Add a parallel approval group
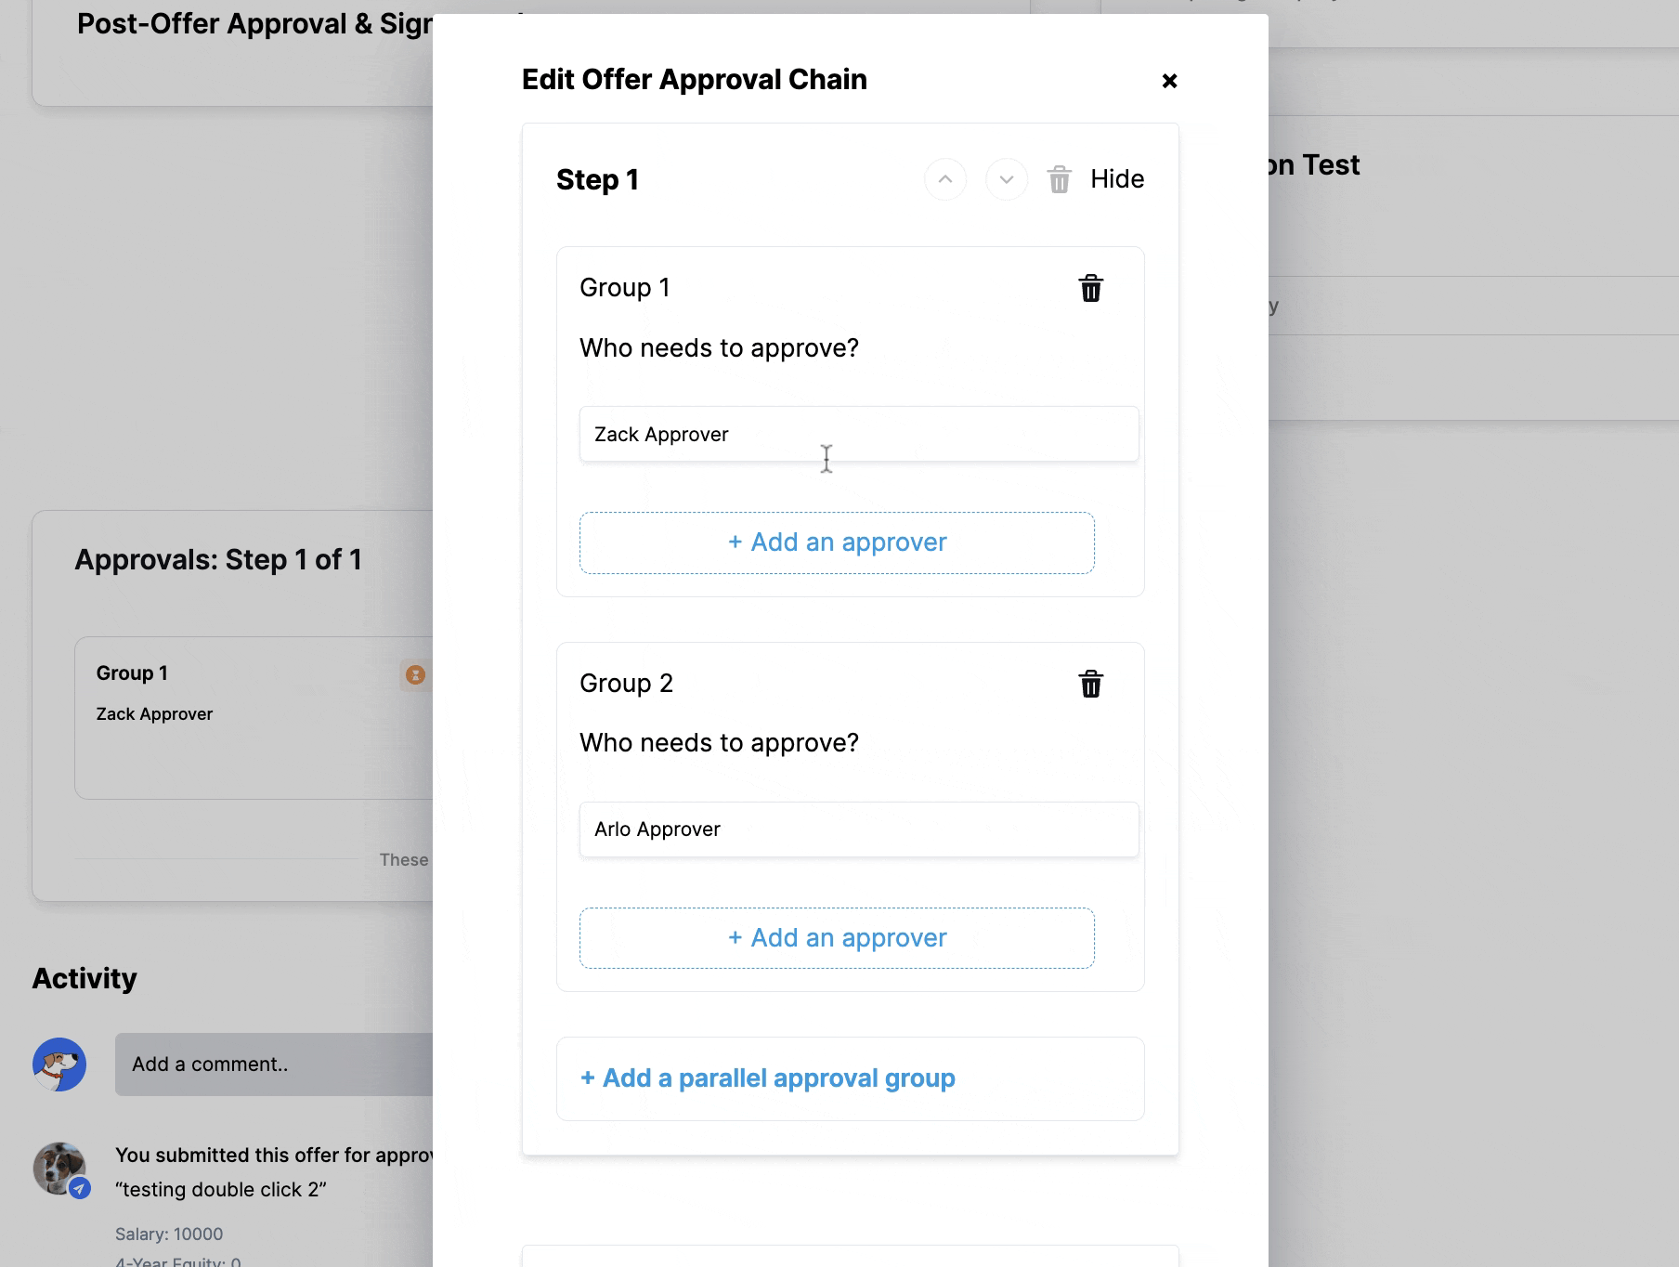Screen dimensions: 1679x1267 coord(767,1078)
